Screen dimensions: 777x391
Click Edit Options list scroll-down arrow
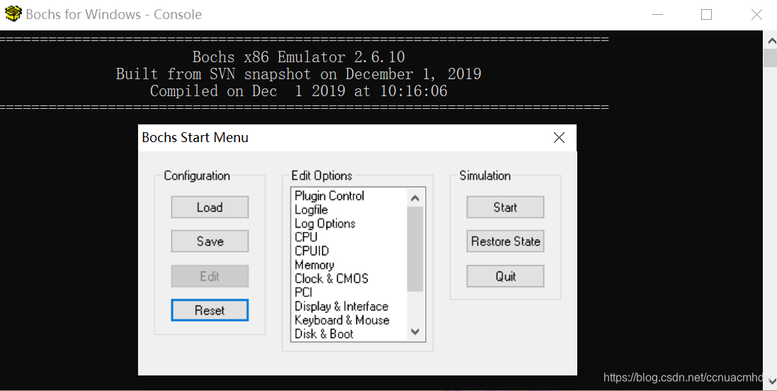click(x=415, y=332)
